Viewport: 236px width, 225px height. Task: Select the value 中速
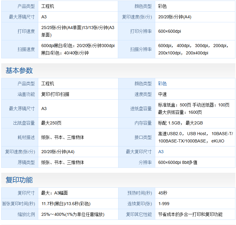[x=163, y=94]
